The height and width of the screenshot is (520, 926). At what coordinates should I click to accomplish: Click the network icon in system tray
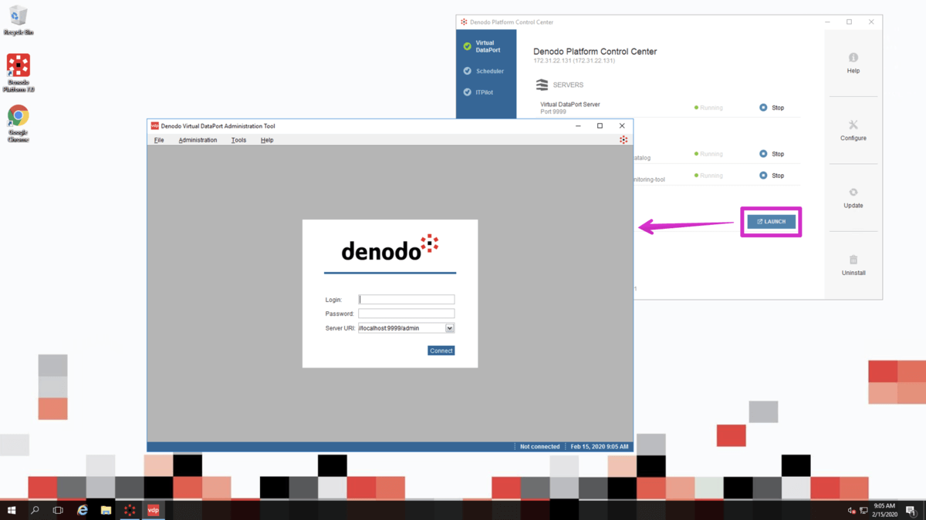pyautogui.click(x=863, y=510)
